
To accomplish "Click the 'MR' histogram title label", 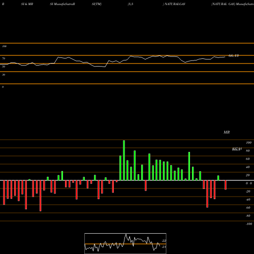I will coord(227,132).
